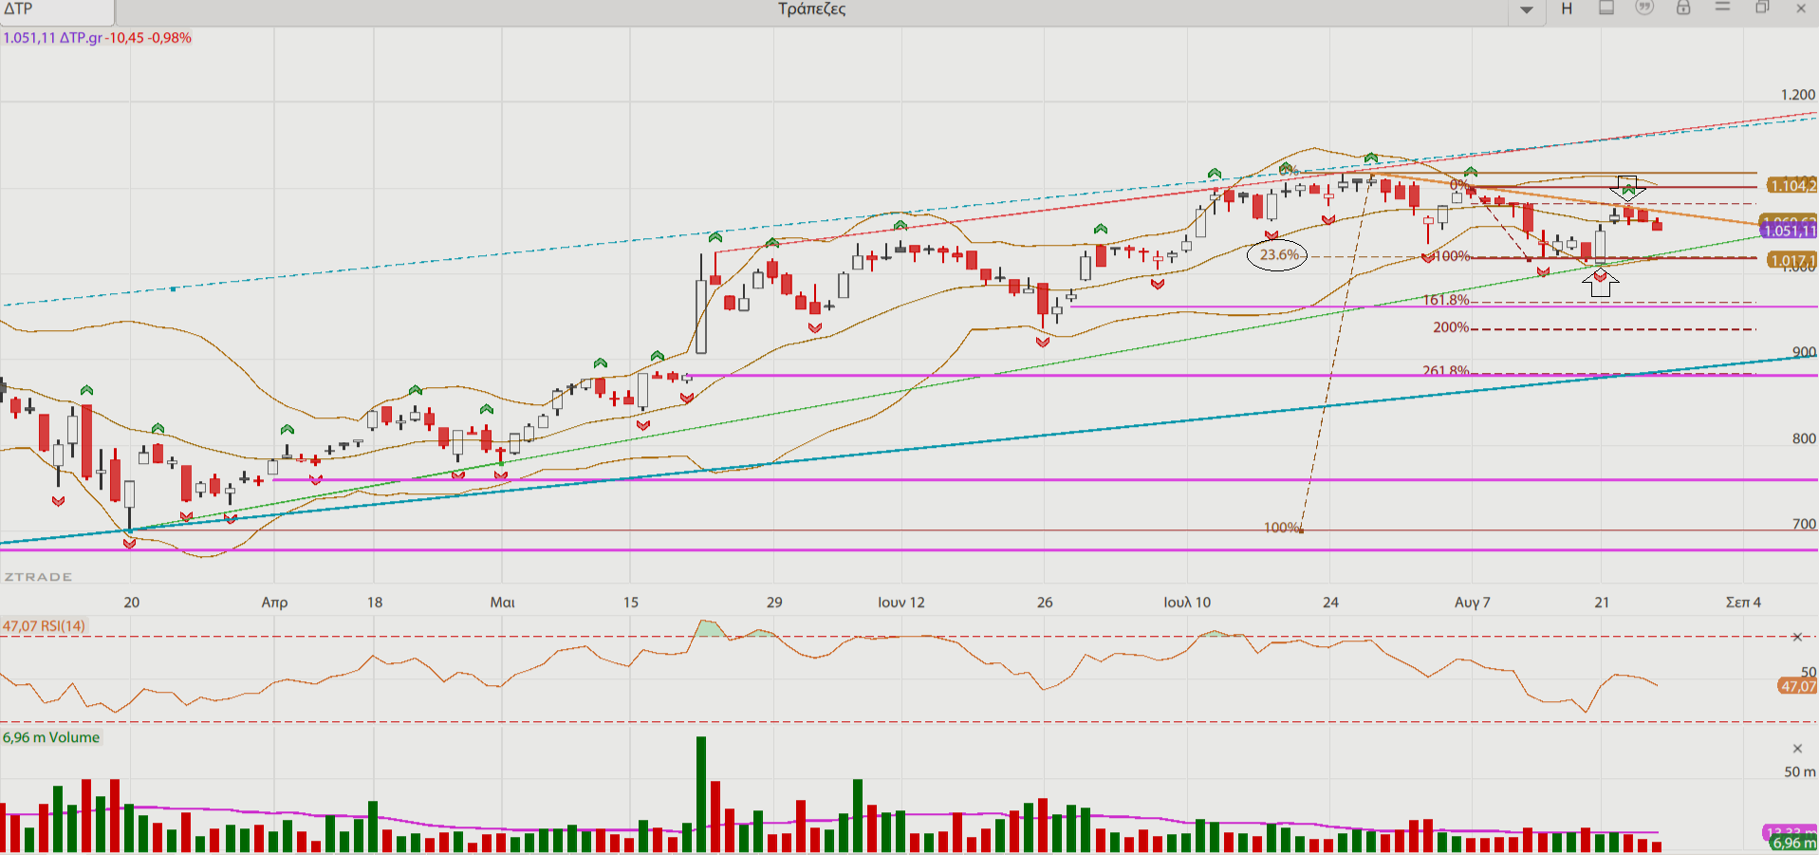The image size is (1819, 855).
Task: Toggle the bottom panel layout icon
Action: coord(1606,8)
